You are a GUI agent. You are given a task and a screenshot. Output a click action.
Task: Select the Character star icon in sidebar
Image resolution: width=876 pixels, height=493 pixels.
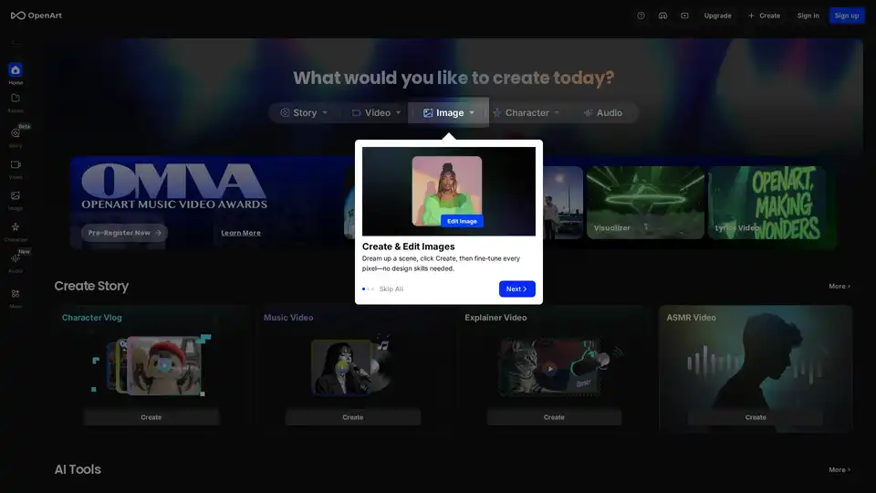point(16,227)
